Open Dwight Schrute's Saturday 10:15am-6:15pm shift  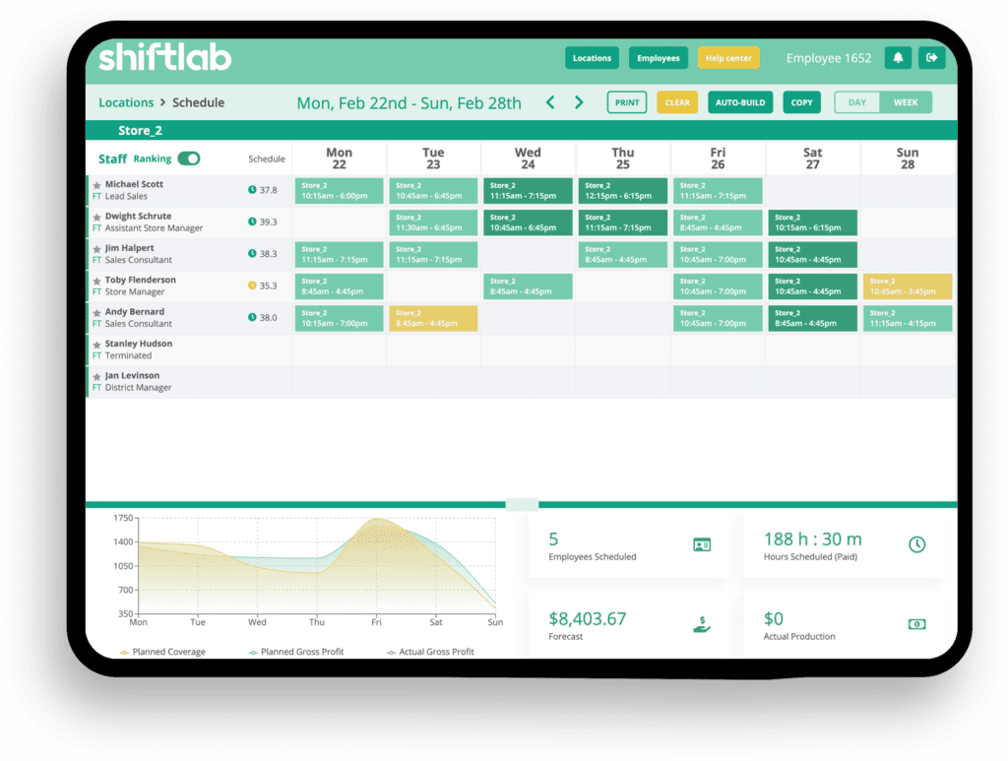(812, 222)
